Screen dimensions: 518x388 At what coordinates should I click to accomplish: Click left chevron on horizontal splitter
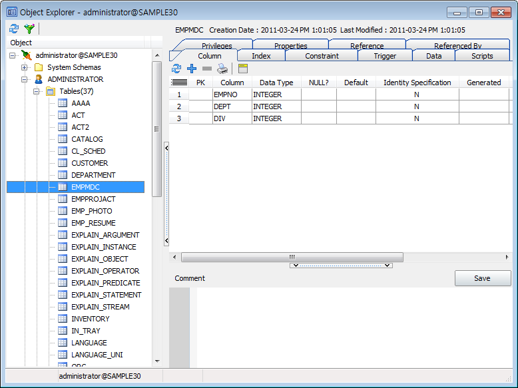tap(296, 266)
